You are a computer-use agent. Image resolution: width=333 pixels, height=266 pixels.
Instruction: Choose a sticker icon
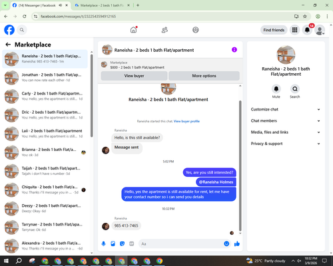[122, 244]
